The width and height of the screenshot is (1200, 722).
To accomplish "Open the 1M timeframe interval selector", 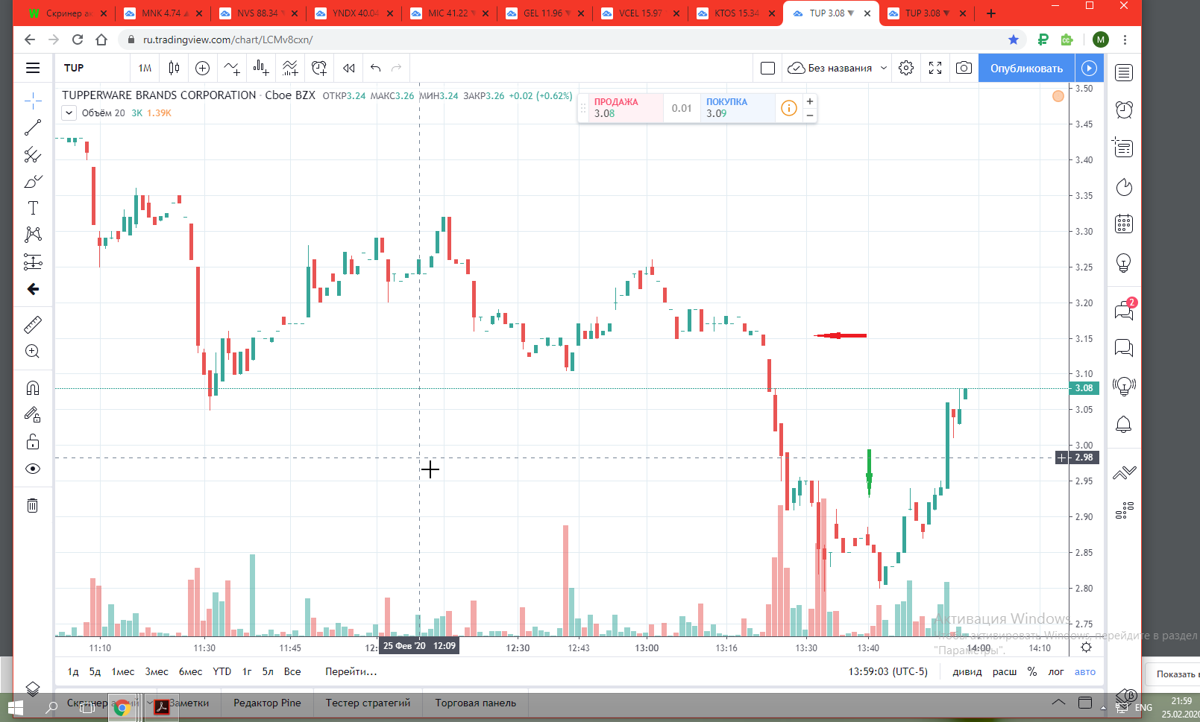I will (145, 68).
